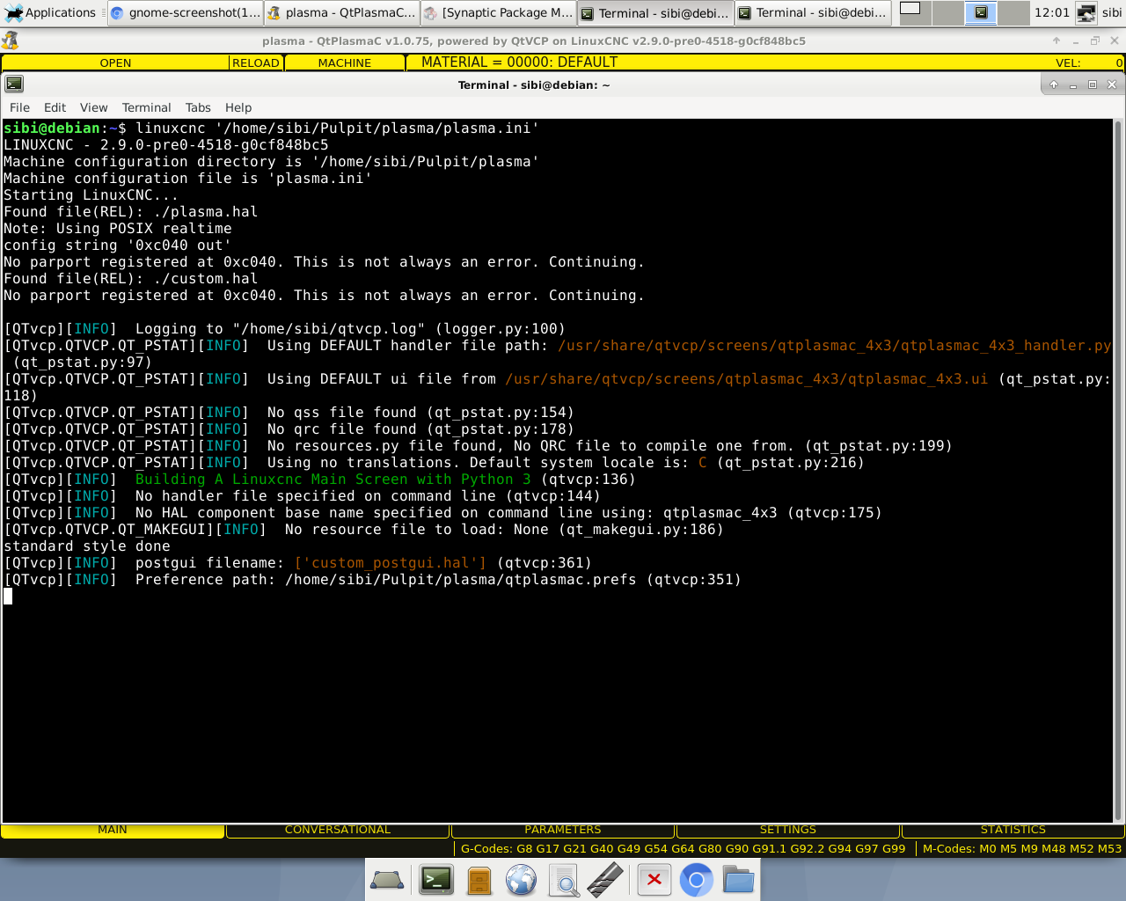
Task: Click the red X icon in dock
Action: pyautogui.click(x=654, y=880)
